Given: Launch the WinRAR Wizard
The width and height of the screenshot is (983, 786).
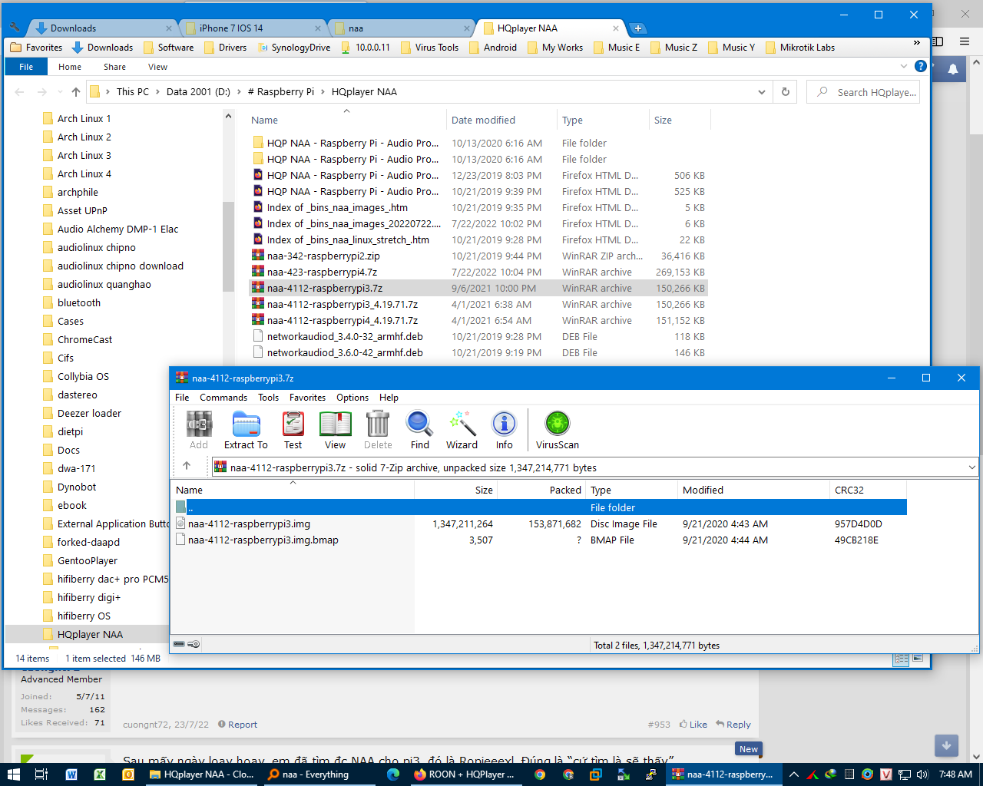Looking at the screenshot, I should [x=462, y=430].
